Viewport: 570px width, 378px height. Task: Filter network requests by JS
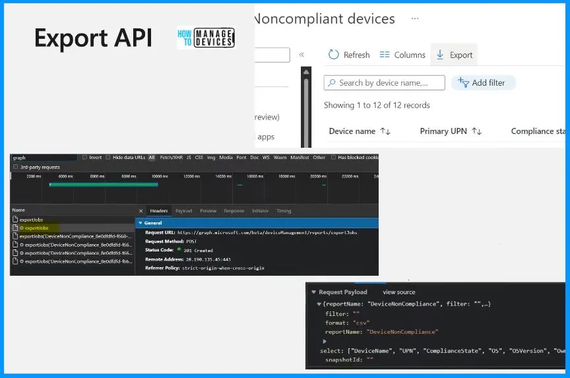(x=189, y=158)
